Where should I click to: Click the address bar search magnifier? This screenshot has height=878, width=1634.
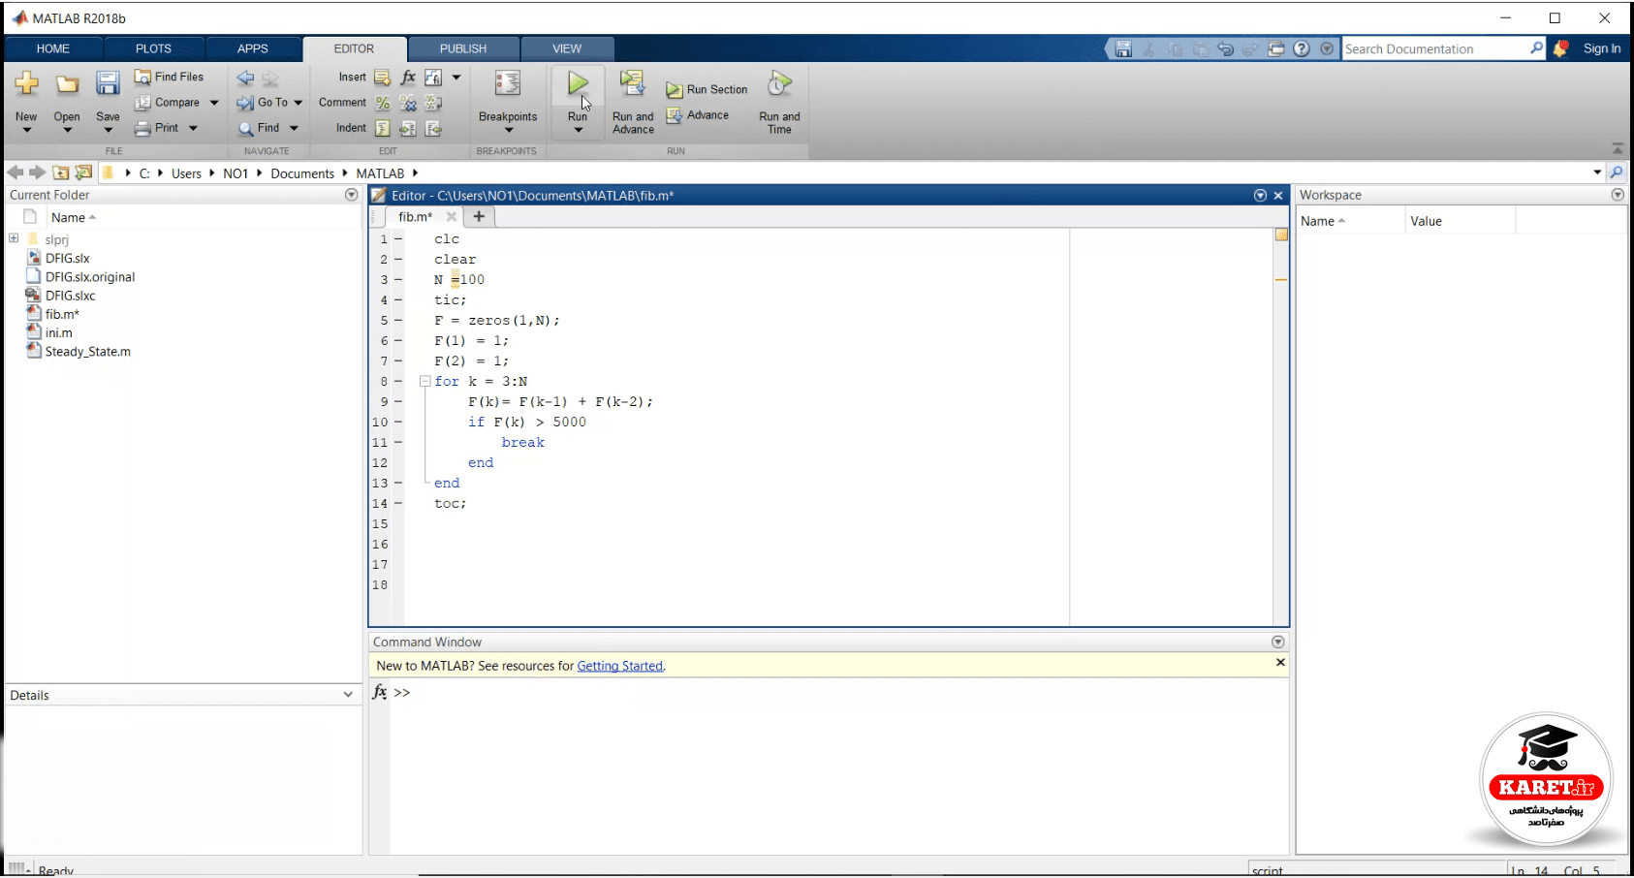(x=1616, y=172)
